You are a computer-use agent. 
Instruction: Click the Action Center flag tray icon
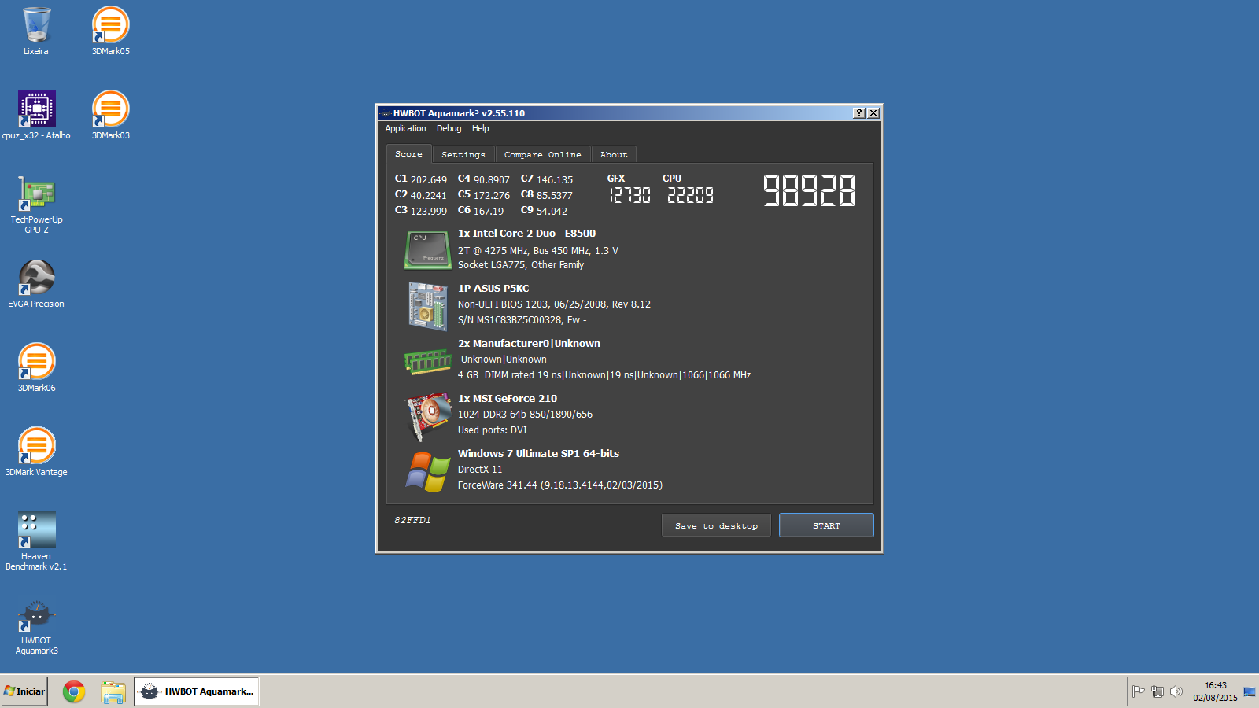[1138, 691]
